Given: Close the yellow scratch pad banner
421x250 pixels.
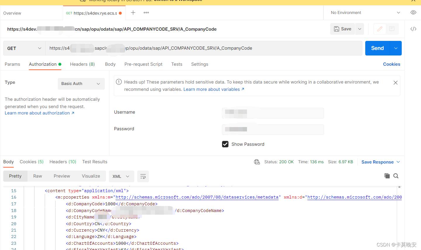Looking at the screenshot, I should pos(413,1).
